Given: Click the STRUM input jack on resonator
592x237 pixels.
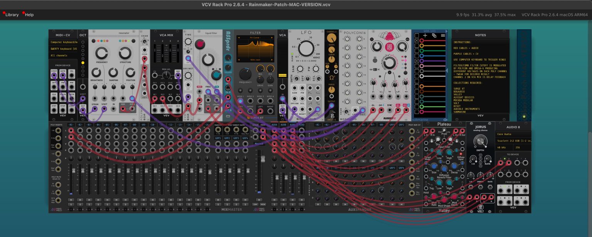Looking at the screenshot, I should click(94, 109).
